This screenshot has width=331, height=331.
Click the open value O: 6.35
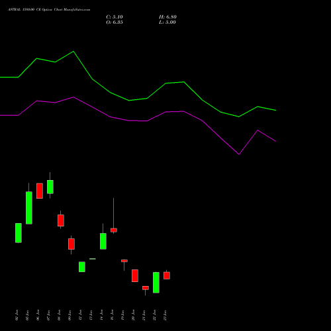tap(115, 23)
